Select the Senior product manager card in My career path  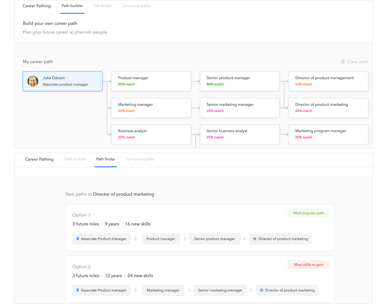coord(239,81)
